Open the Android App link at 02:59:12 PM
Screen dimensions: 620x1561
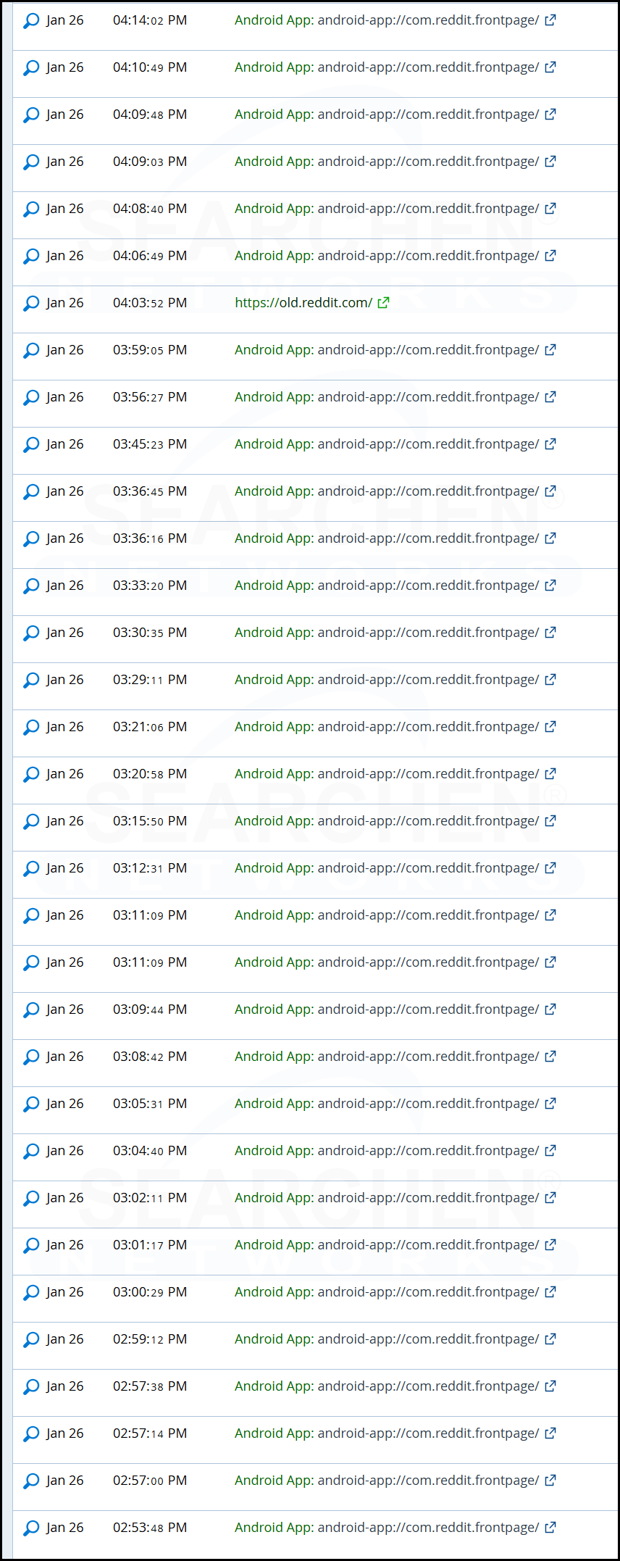[x=387, y=1339]
